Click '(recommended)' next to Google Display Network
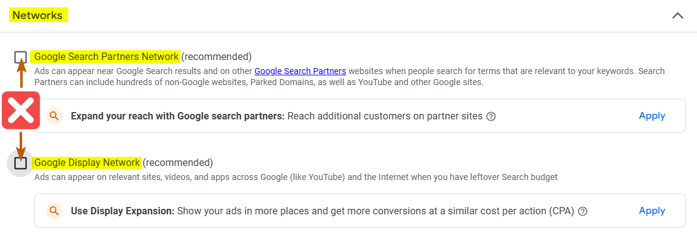The image size is (697, 248). tap(178, 163)
